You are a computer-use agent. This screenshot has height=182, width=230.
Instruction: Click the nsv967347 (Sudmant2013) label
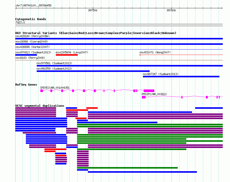click(160, 74)
